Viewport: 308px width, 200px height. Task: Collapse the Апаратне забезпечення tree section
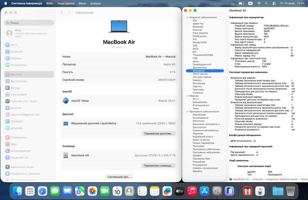[x=187, y=18]
